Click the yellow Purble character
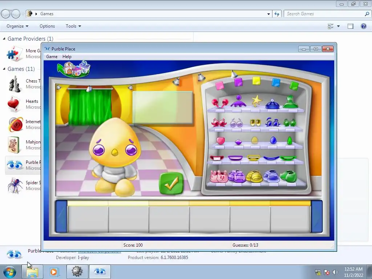The height and width of the screenshot is (279, 372). [115, 157]
